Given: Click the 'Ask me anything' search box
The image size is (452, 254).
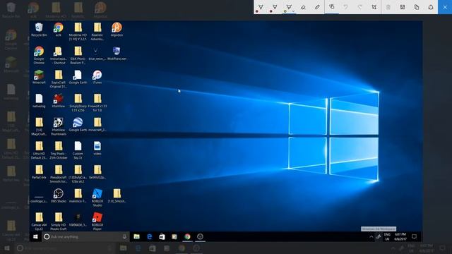Looking at the screenshot, I should click(x=85, y=237).
